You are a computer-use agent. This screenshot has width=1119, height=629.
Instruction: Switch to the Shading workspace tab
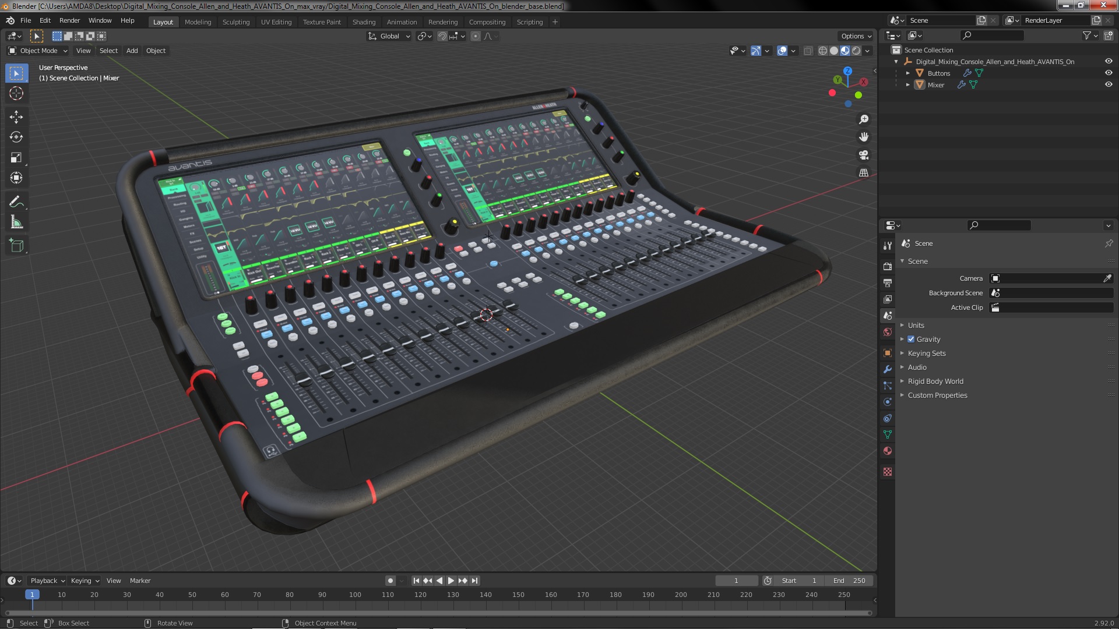pos(364,22)
